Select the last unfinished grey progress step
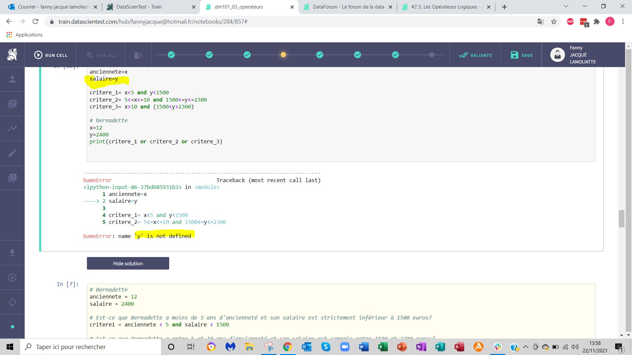The image size is (632, 355). (x=432, y=55)
